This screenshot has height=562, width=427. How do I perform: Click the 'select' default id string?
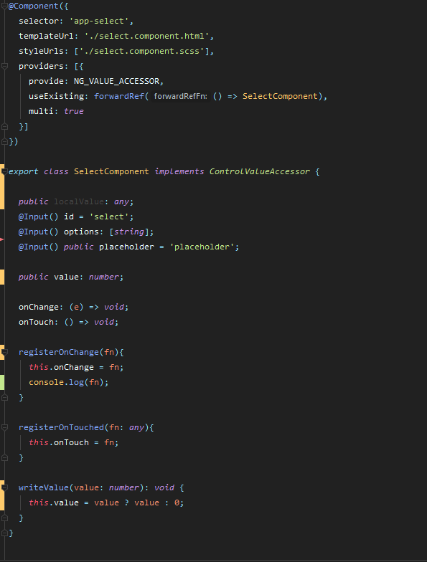coord(109,216)
